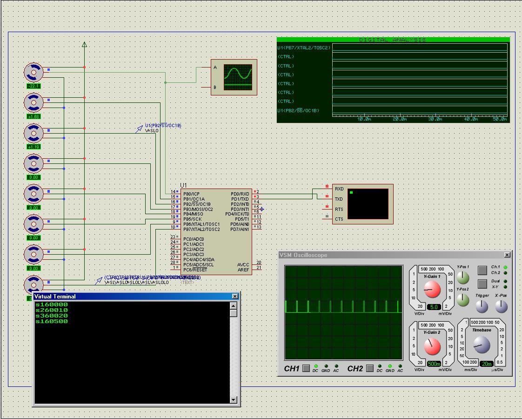Click the Virtual Terminal scroll up arrow
This screenshot has width=522, height=419.
click(234, 305)
